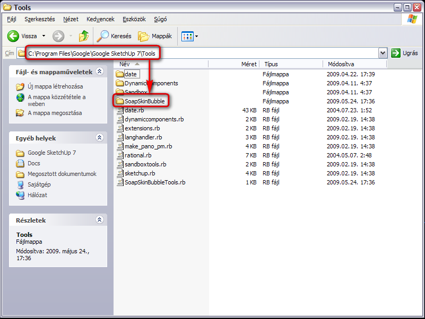Sort by Méret column header

(x=234, y=64)
